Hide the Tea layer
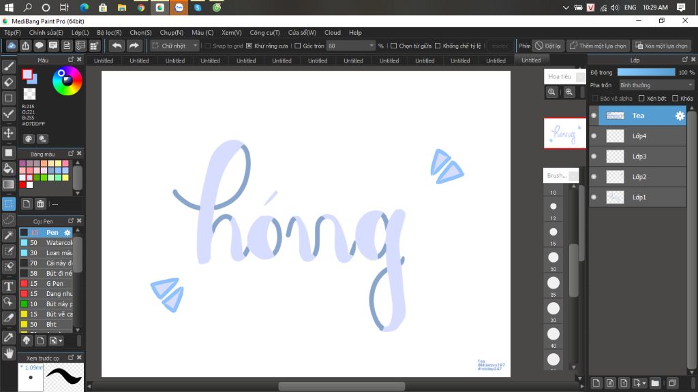Screen dimensions: 698x392 (x=594, y=116)
